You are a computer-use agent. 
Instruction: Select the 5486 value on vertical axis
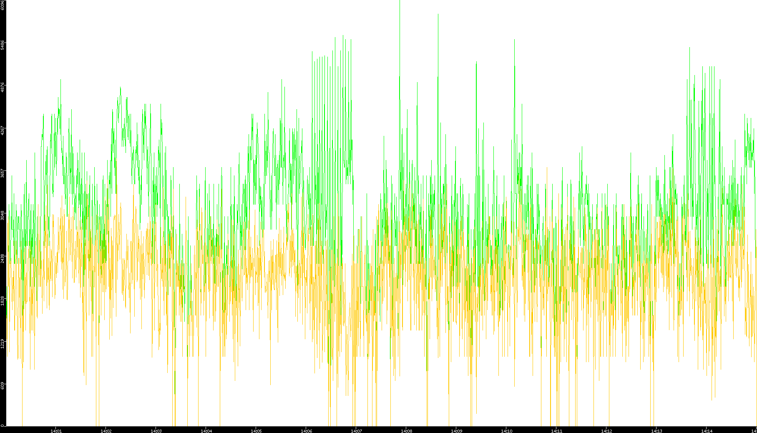tap(3, 45)
